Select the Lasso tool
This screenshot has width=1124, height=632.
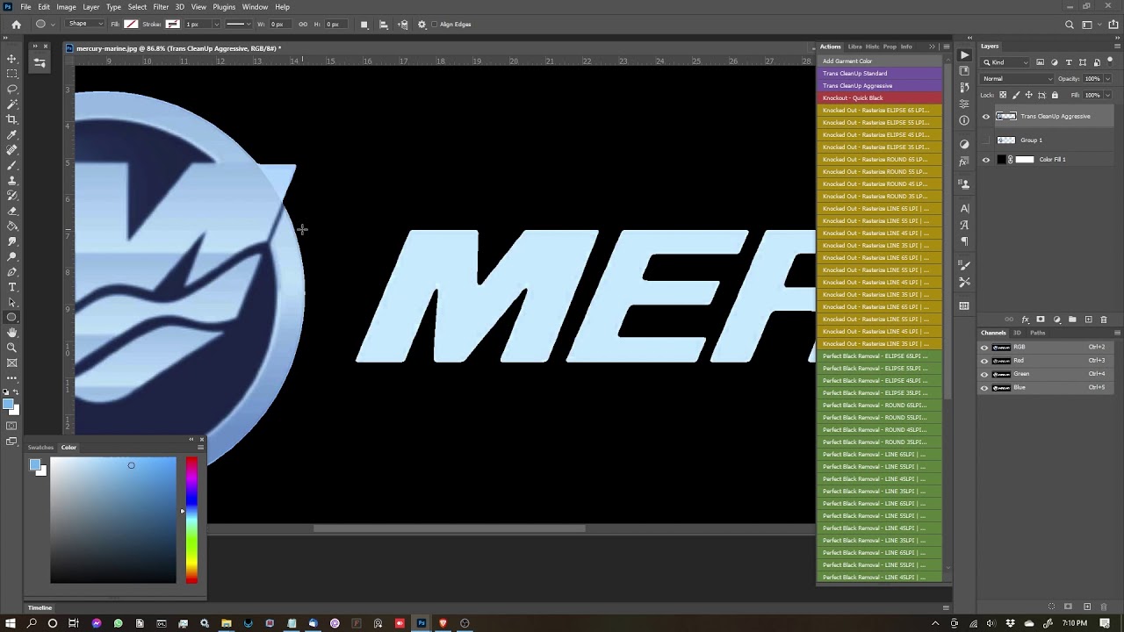12,90
